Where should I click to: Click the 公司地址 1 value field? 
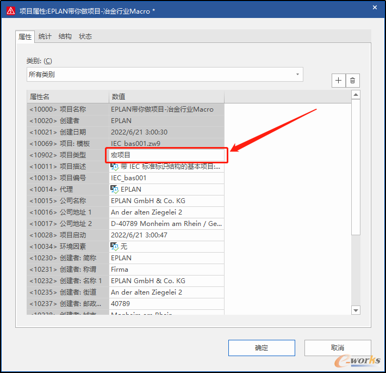(167, 212)
